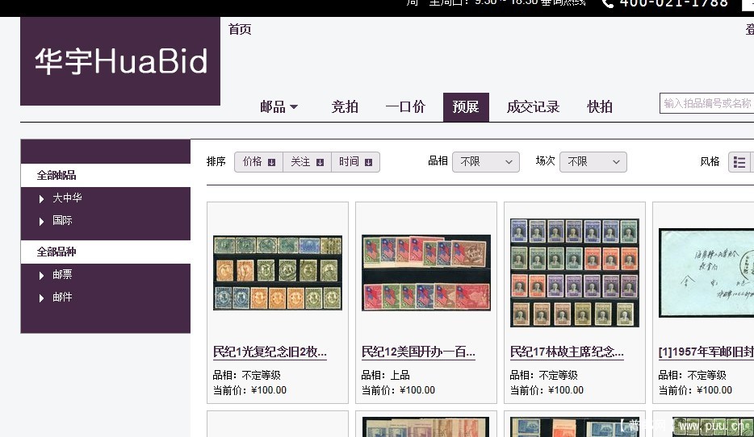
Task: Click the list view style icon
Action: [x=739, y=162]
